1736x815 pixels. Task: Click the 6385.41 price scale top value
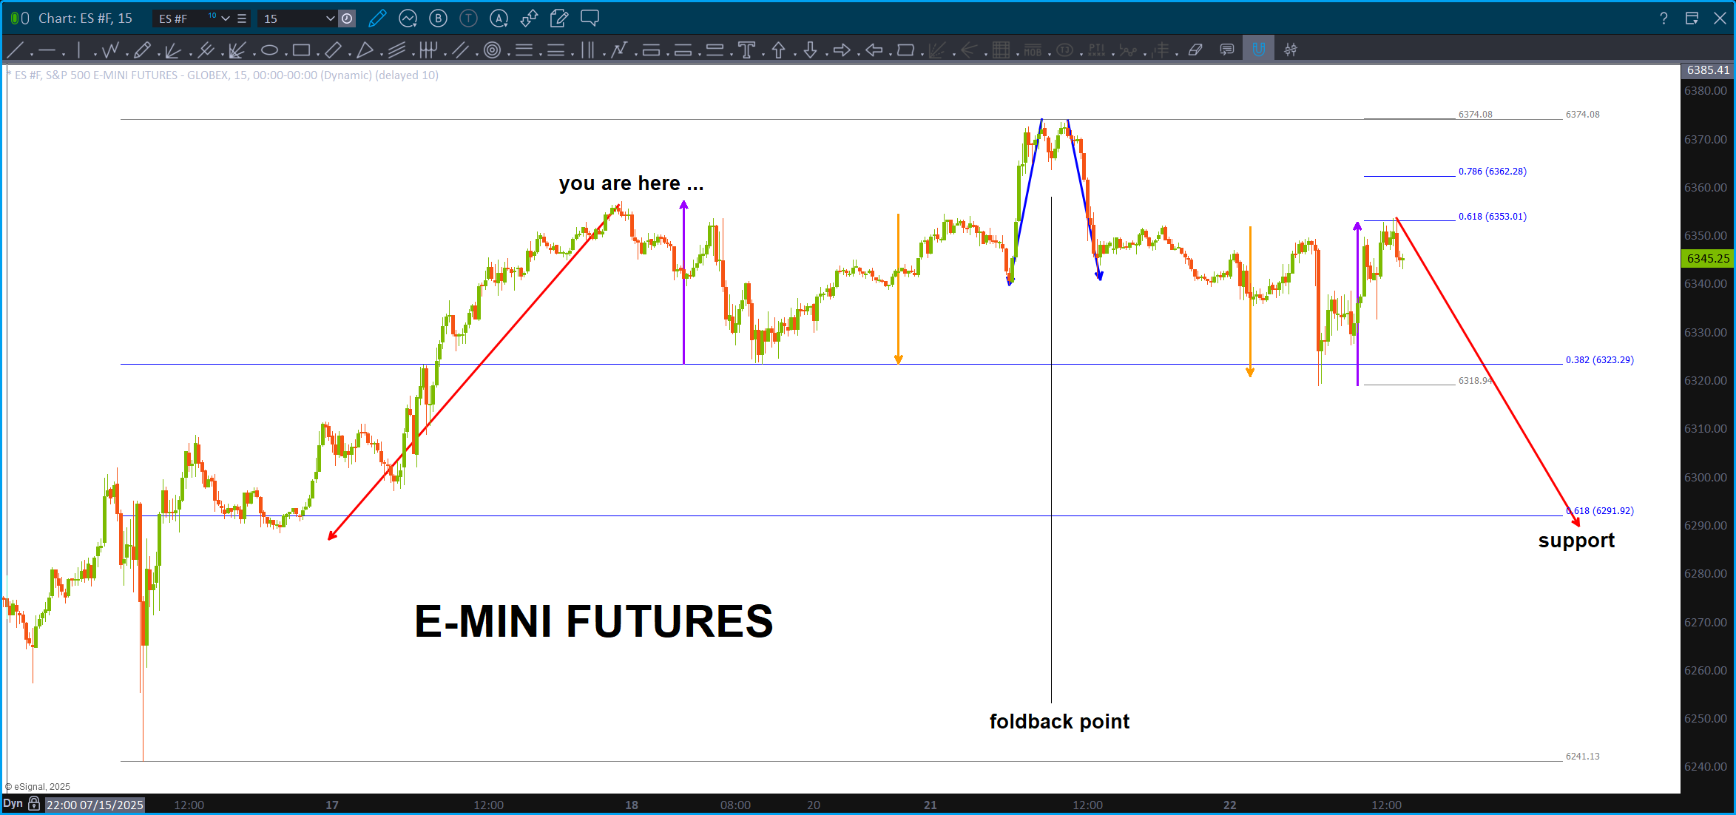[1708, 70]
